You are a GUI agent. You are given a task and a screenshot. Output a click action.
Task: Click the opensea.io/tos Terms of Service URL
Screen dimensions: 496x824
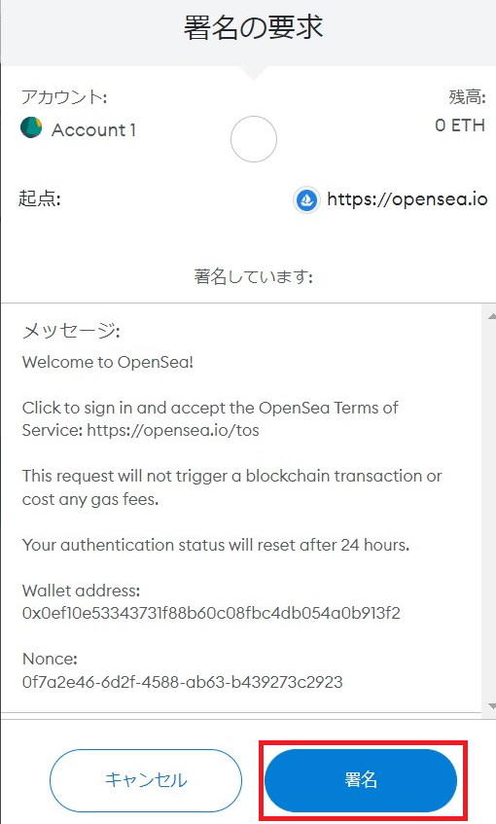point(173,430)
